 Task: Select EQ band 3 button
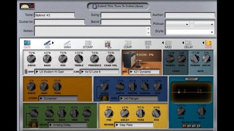tap(194, 126)
